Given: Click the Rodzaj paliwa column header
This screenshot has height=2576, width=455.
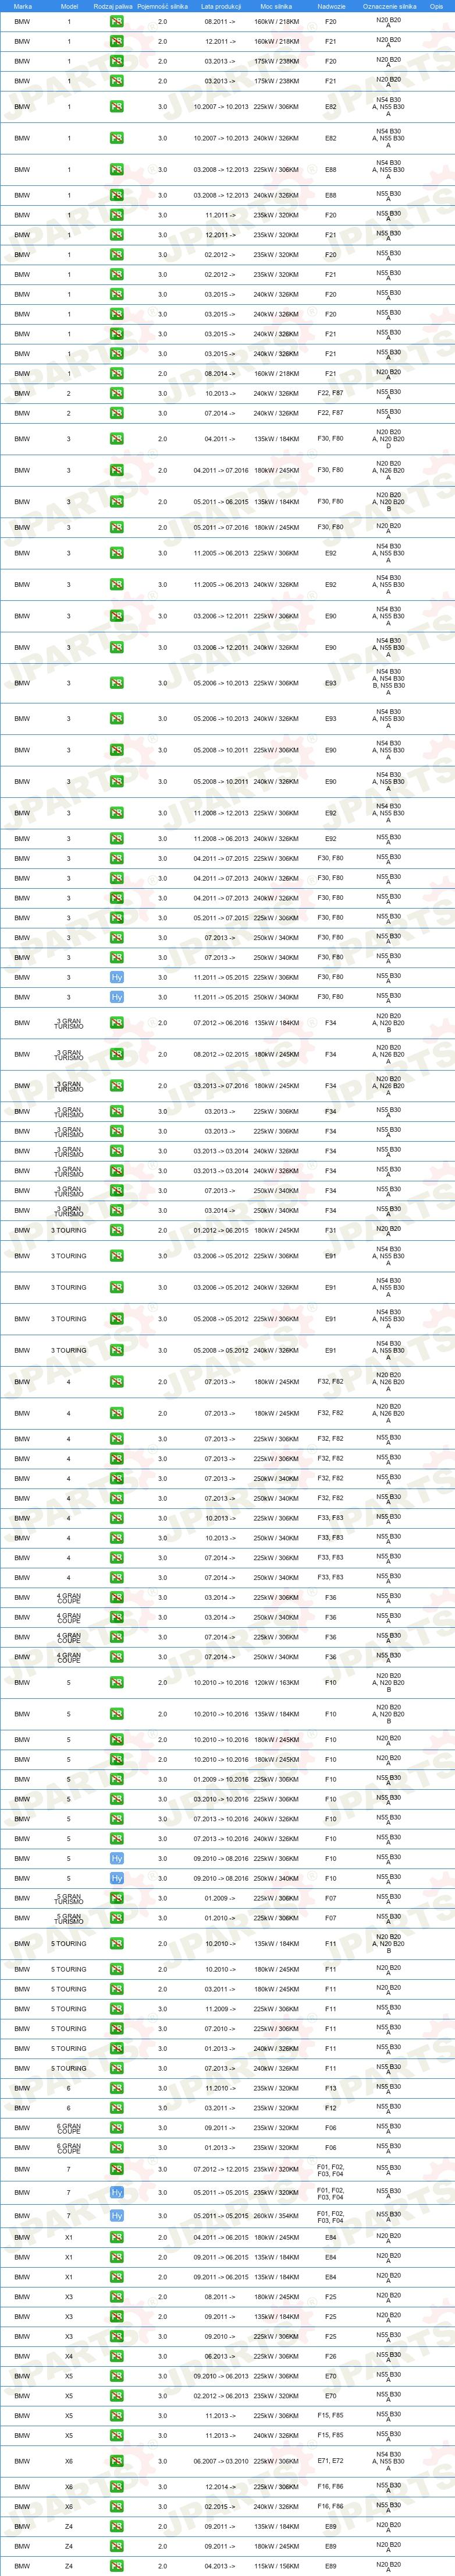Looking at the screenshot, I should [113, 6].
